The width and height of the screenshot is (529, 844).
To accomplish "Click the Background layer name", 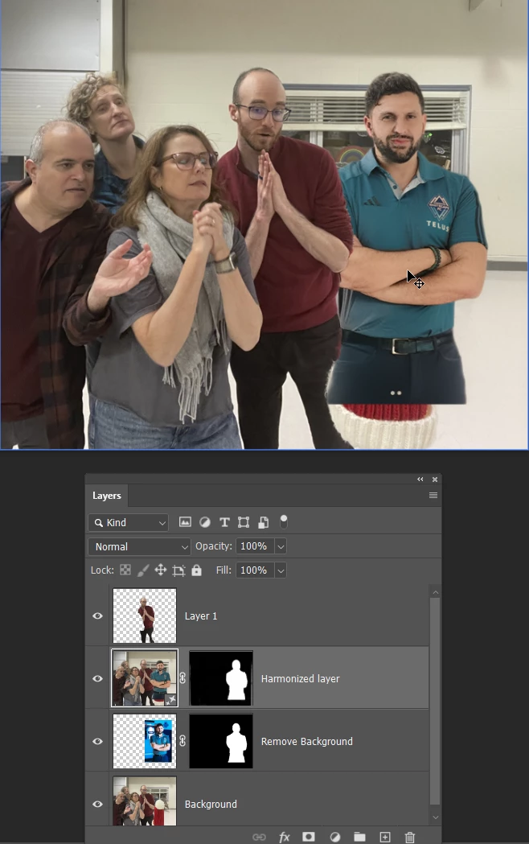I will (211, 804).
